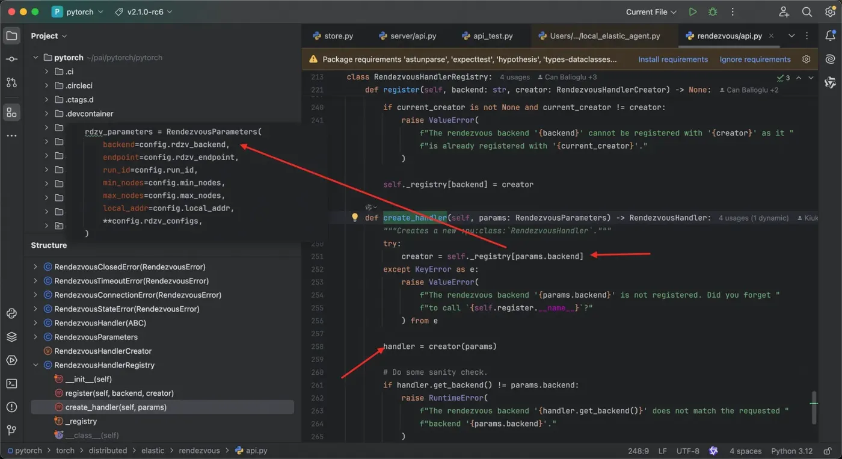This screenshot has width=842, height=459.
Task: Click the torch breadcrumb in the status bar
Action: click(65, 451)
